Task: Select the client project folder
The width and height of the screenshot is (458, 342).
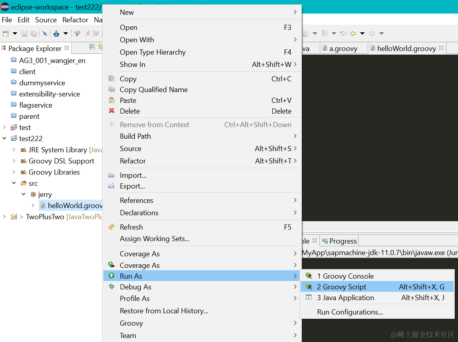Action: (x=27, y=72)
